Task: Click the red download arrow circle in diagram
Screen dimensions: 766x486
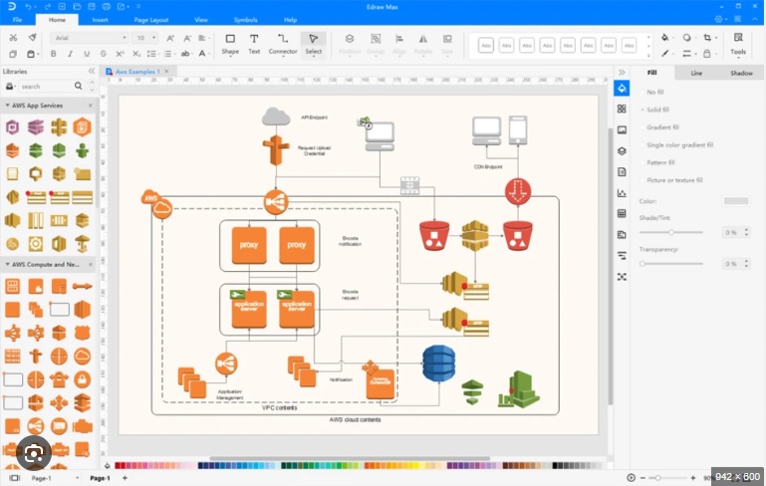Action: (518, 191)
